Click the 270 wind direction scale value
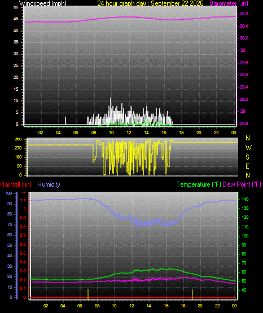This screenshot has height=313, width=263. click(18, 148)
